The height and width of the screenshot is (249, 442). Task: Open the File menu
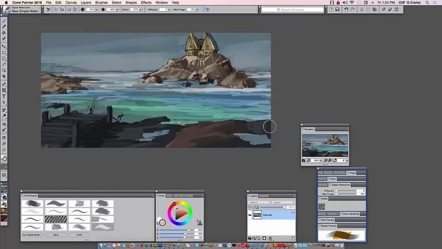pos(48,2)
